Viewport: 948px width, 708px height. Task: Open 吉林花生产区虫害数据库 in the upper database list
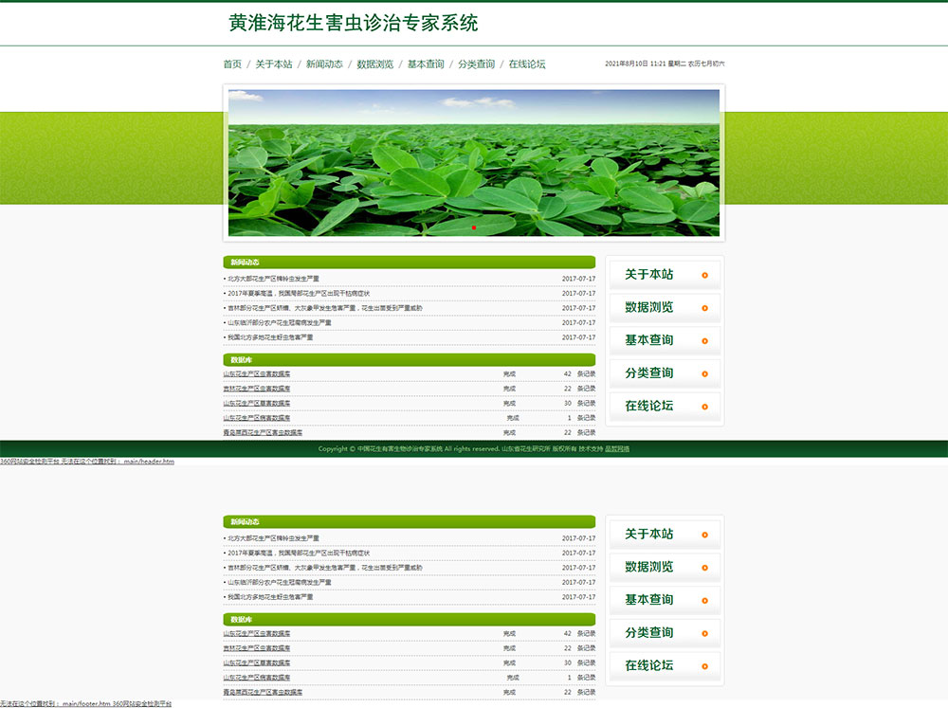(257, 389)
